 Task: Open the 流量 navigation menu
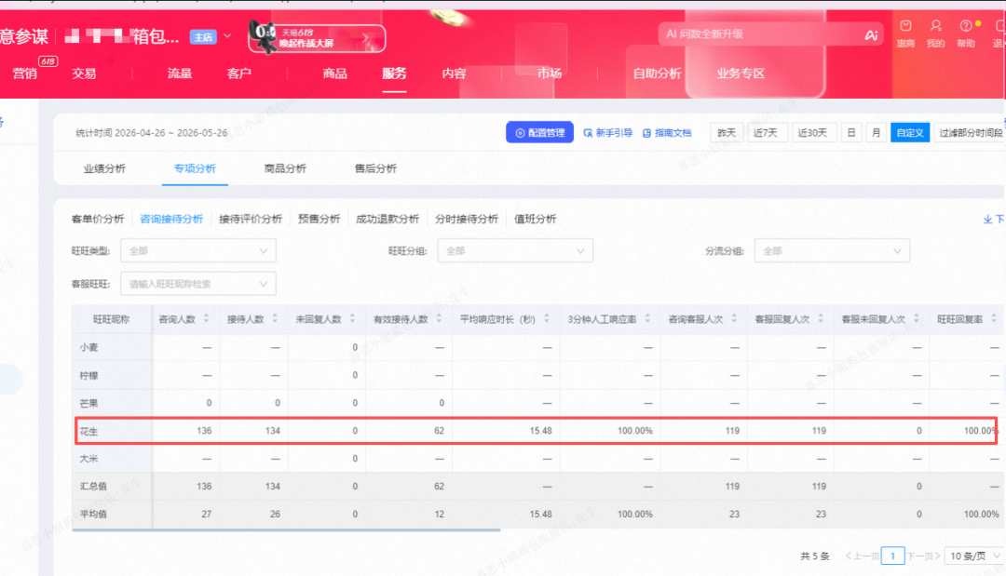tap(180, 73)
